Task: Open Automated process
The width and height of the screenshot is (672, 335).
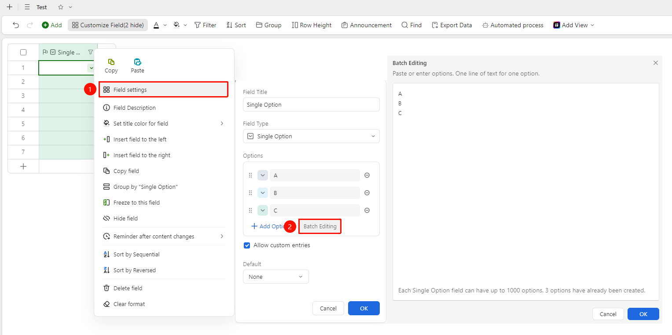Action: click(x=513, y=25)
